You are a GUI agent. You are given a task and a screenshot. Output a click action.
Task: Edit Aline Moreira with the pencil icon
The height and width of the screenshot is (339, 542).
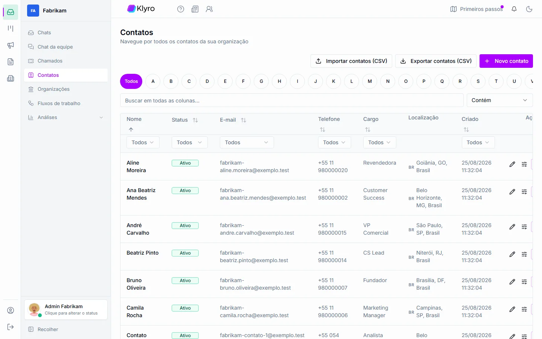[512, 164]
